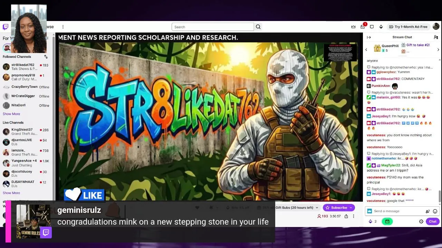Open the top nav three-dot menu
Screen dimensions: 442x248
[63, 27]
